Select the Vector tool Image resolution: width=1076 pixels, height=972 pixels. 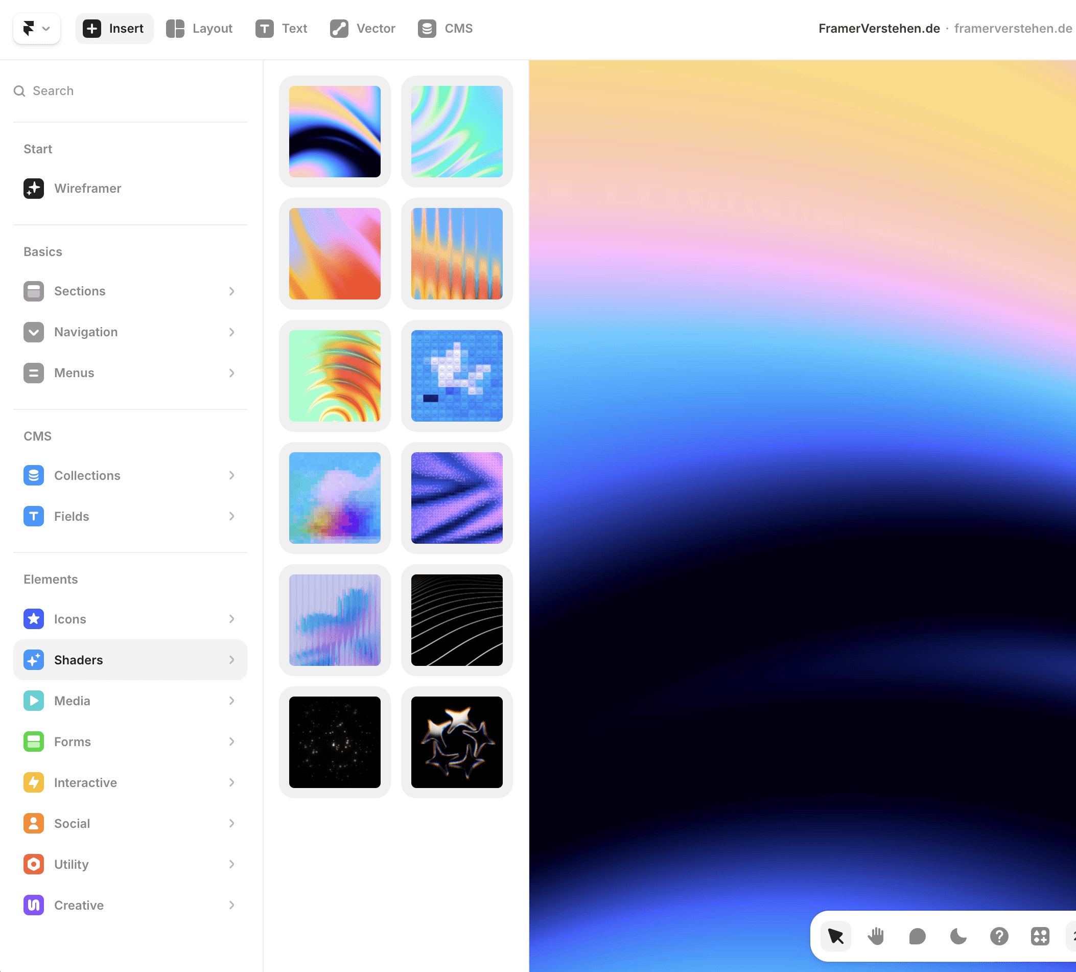(x=362, y=28)
